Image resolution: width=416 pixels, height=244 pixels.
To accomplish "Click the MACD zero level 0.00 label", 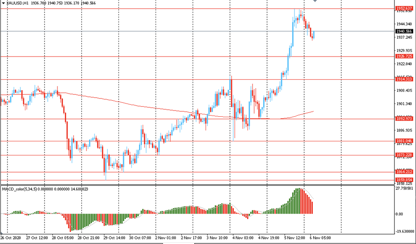I will coord(399,214).
